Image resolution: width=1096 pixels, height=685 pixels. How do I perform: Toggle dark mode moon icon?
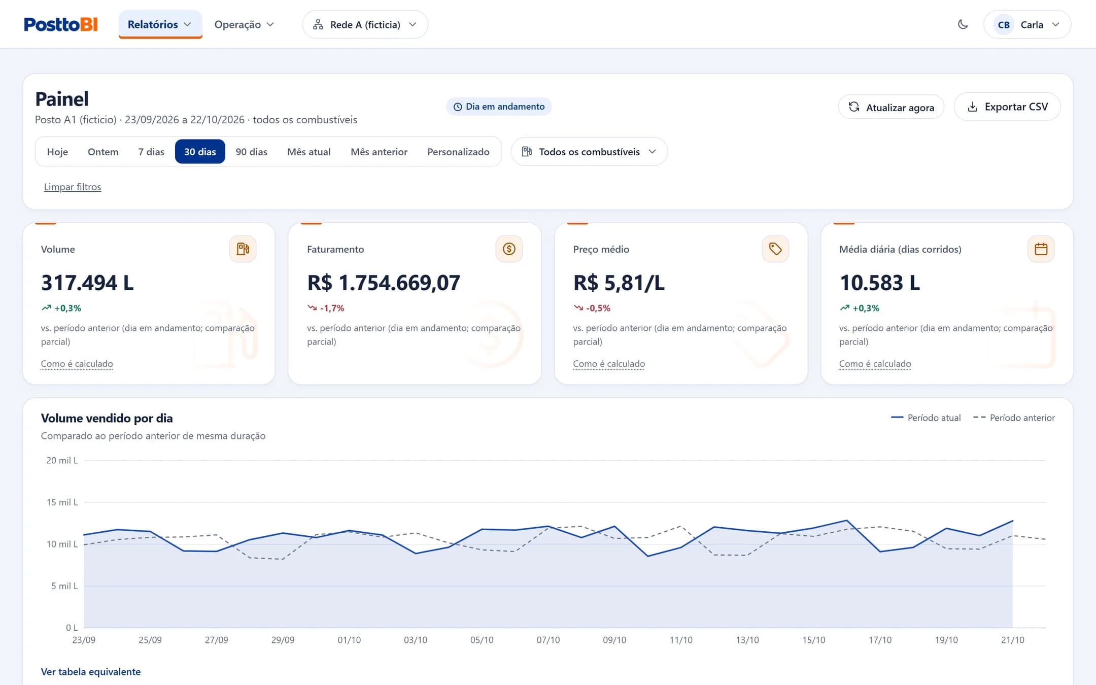(x=963, y=24)
